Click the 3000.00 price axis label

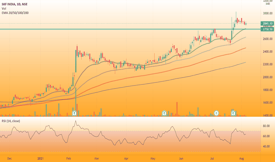tap(268, 13)
